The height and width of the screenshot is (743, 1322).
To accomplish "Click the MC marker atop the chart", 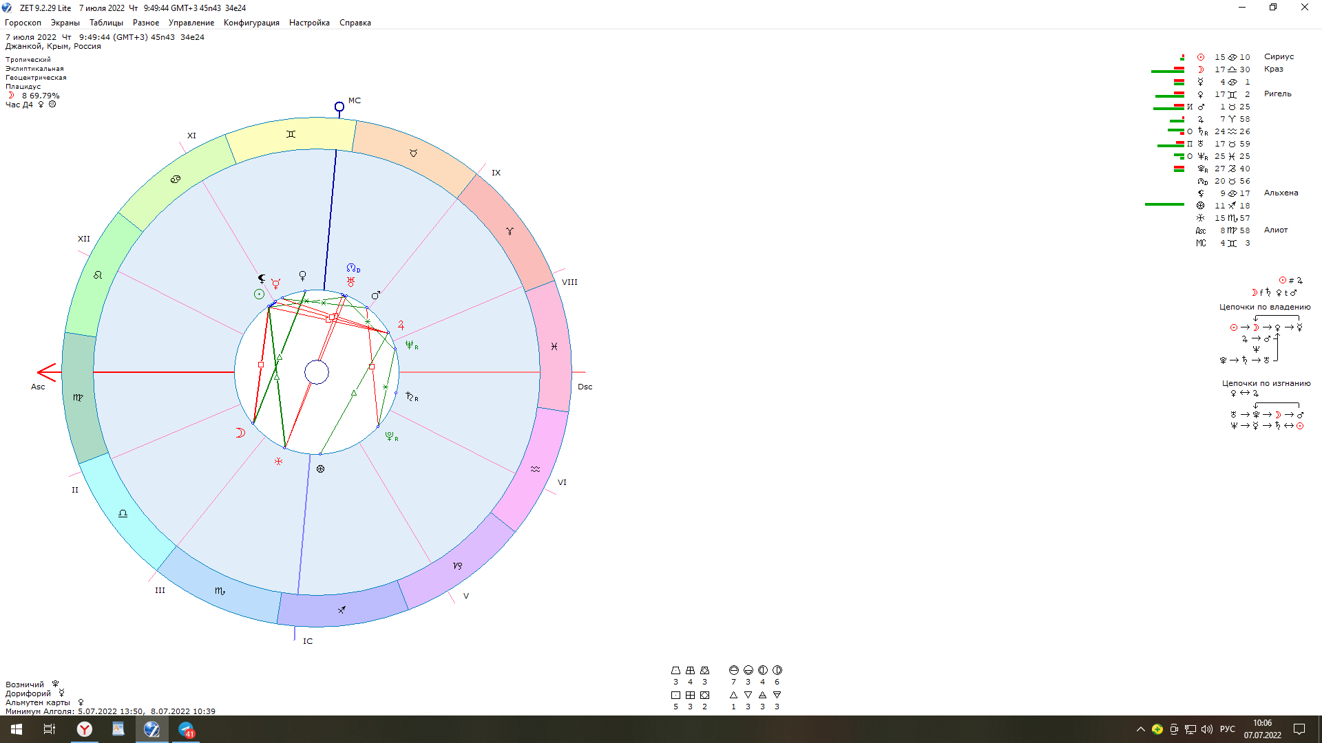I will point(339,107).
